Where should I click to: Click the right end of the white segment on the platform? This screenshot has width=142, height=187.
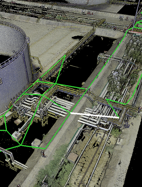click(118, 117)
